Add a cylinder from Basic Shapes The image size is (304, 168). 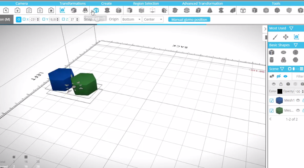[272, 60]
